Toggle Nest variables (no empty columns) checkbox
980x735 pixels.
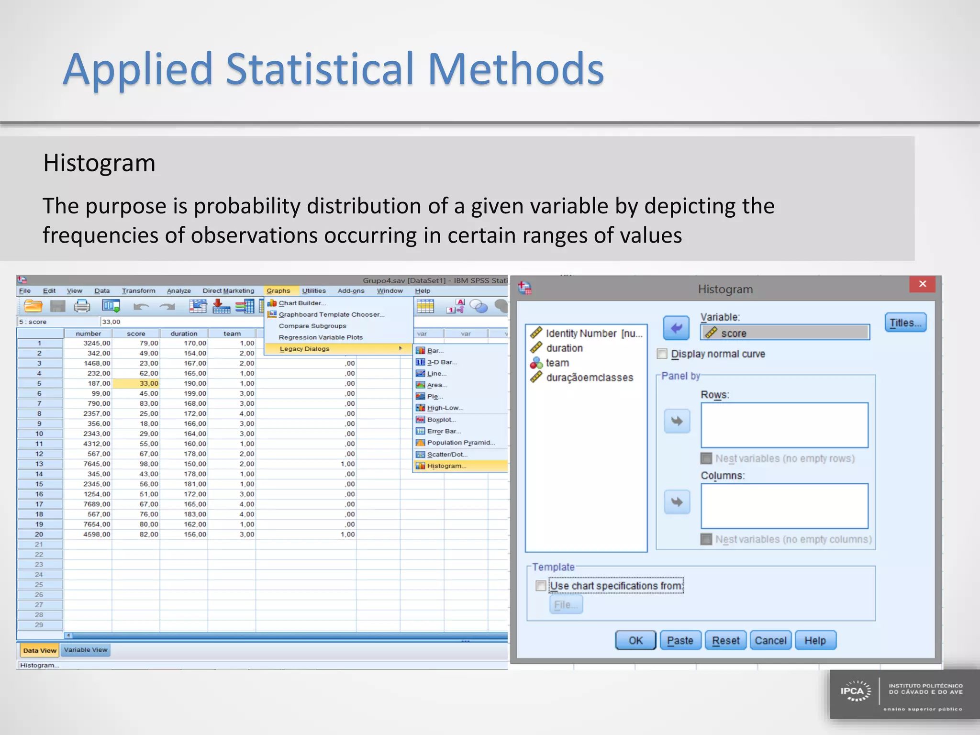pos(706,539)
